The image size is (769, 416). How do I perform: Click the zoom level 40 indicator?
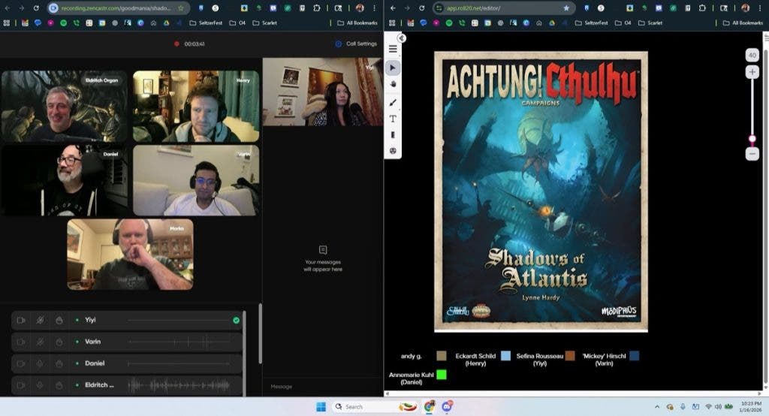click(x=752, y=55)
